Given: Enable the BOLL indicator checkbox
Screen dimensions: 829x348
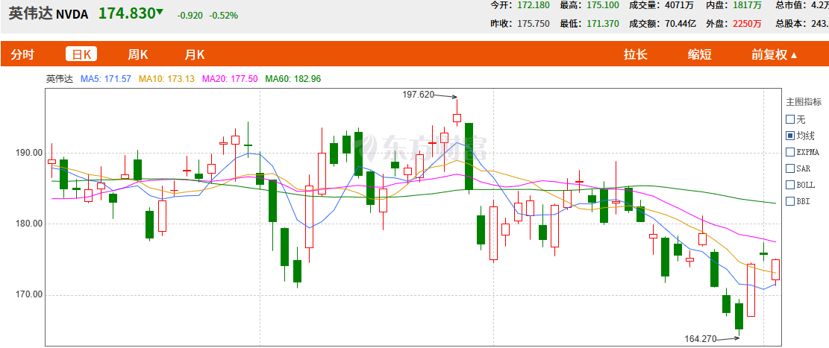Looking at the screenshot, I should (790, 185).
